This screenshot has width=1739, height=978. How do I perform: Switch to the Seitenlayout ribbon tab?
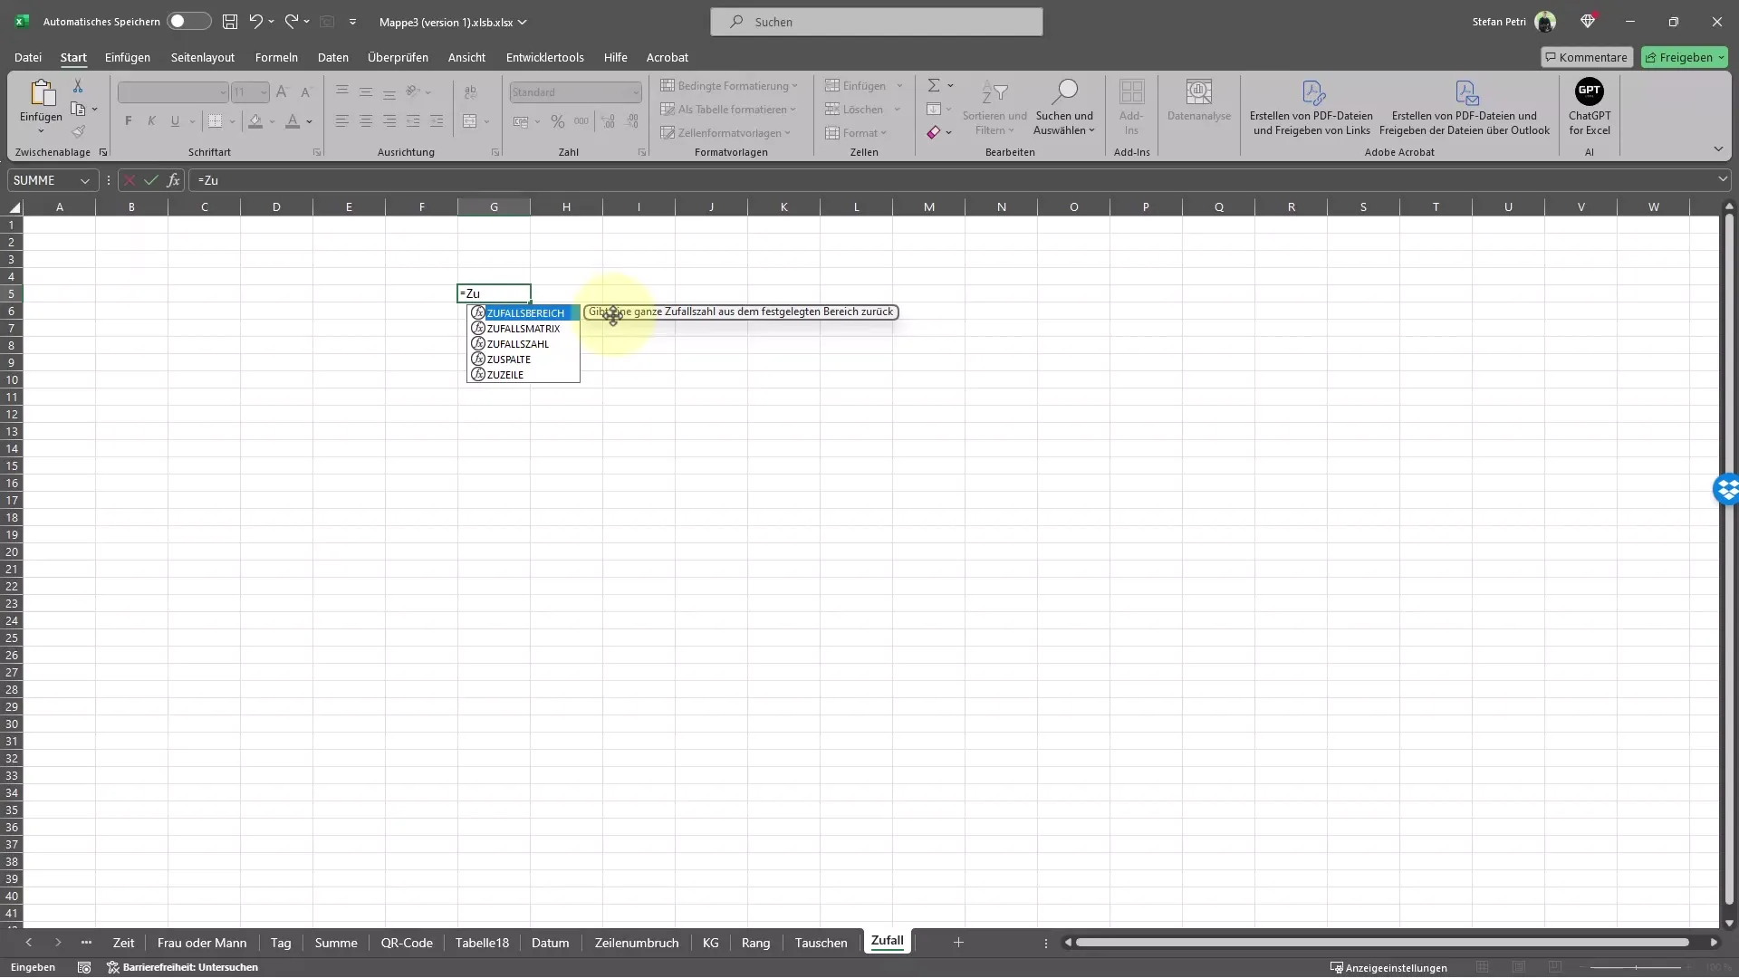[x=203, y=57]
